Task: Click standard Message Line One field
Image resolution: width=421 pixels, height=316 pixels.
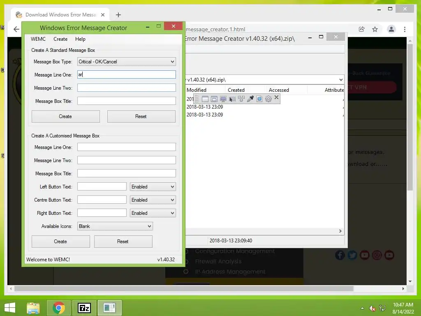Action: tap(127, 74)
